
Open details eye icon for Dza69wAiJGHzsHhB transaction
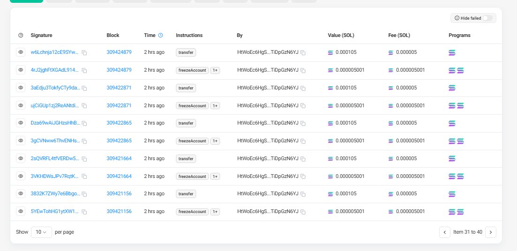point(21,123)
